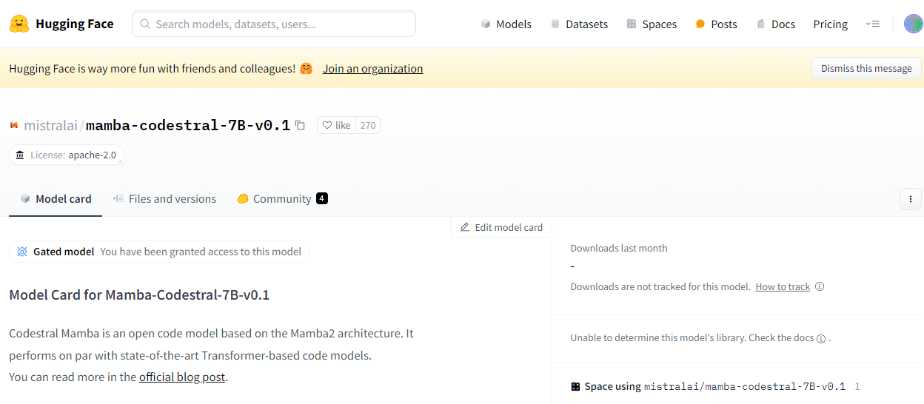The width and height of the screenshot is (924, 404).
Task: Open the Community tab
Action: [x=282, y=198]
